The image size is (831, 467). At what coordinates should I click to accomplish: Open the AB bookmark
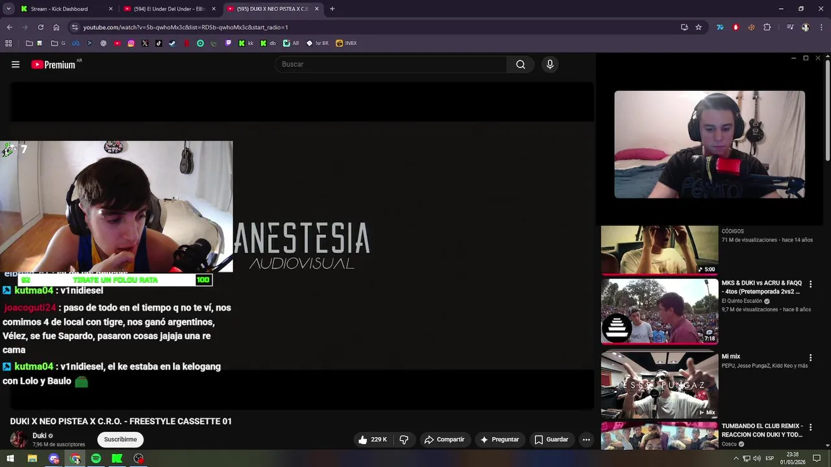(291, 43)
